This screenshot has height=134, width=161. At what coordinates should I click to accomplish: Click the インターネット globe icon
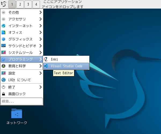click(3, 26)
